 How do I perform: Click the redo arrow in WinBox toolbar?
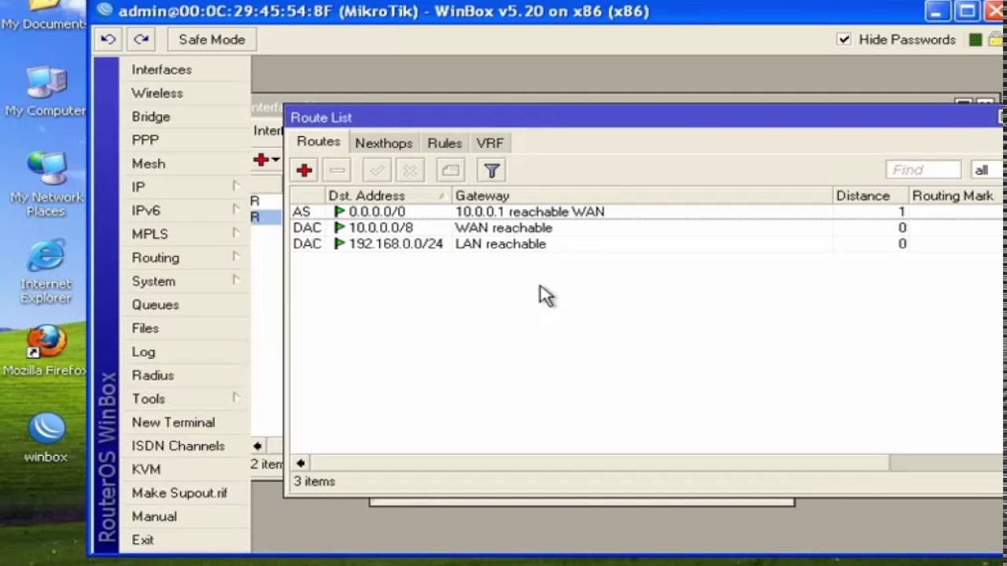pyautogui.click(x=141, y=39)
